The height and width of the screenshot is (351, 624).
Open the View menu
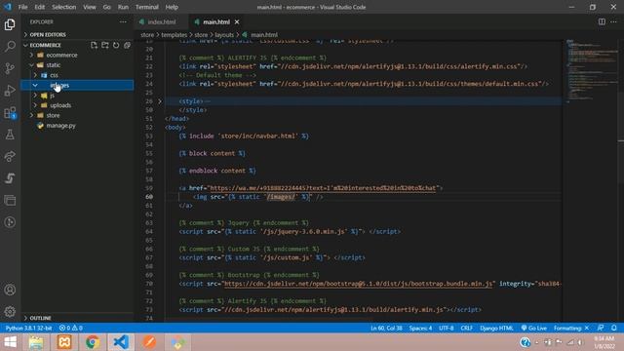90,7
